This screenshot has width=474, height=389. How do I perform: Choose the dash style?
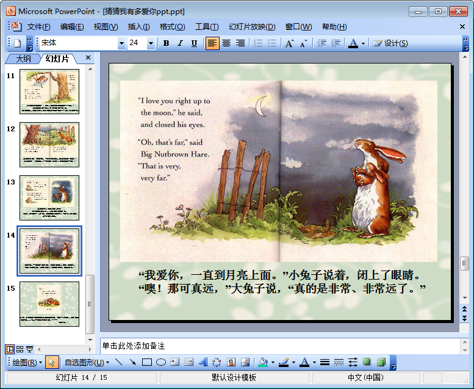(x=339, y=362)
